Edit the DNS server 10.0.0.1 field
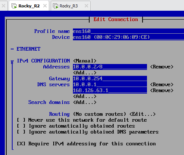 pos(110,84)
